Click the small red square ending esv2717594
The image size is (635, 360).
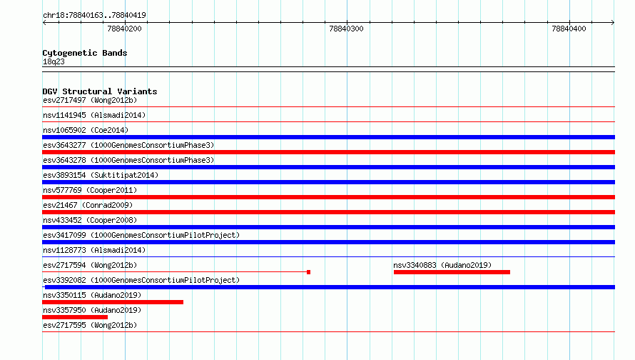pyautogui.click(x=309, y=272)
